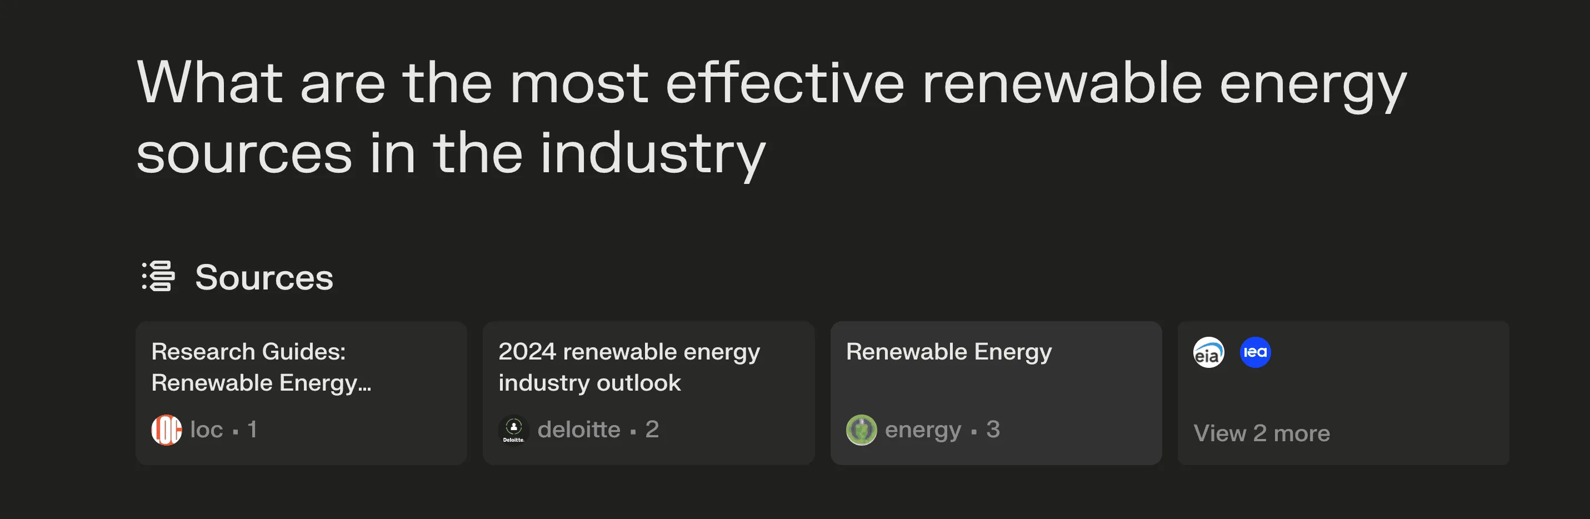The height and width of the screenshot is (519, 1590).
Task: Click the Sources list icon
Action: pyautogui.click(x=159, y=276)
